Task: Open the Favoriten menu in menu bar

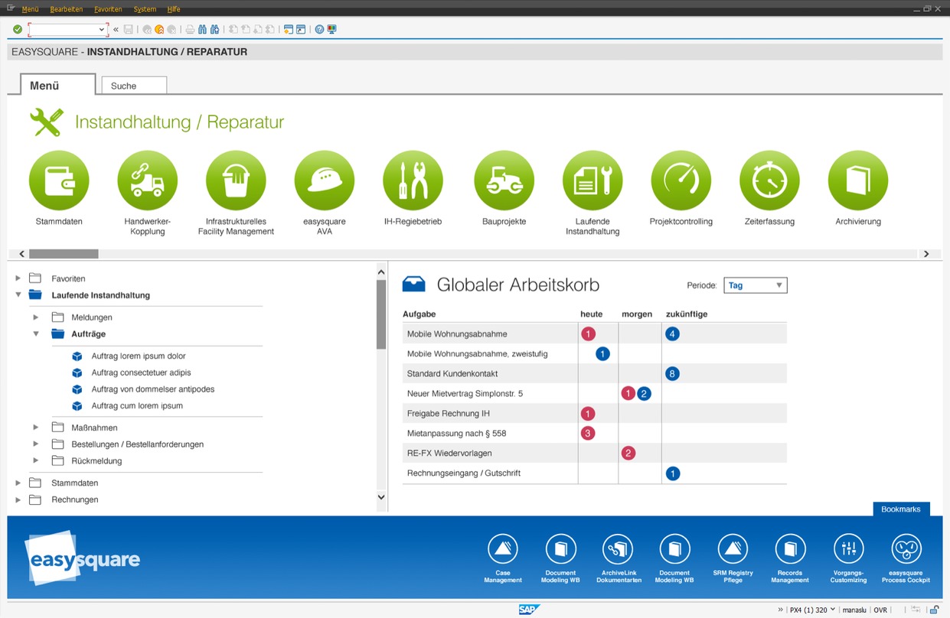Action: coord(108,9)
